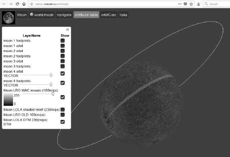
Task: Click the browser back arrow
Action: click(4, 4)
